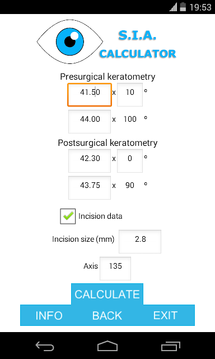Tap the blue eye logo image

(x=70, y=42)
